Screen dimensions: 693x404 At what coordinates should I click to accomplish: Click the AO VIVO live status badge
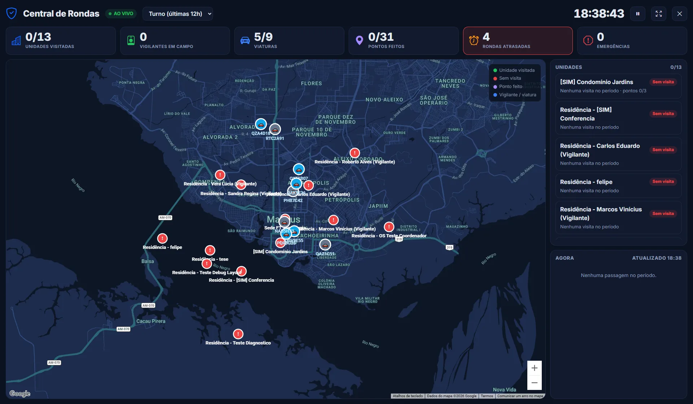pyautogui.click(x=121, y=14)
